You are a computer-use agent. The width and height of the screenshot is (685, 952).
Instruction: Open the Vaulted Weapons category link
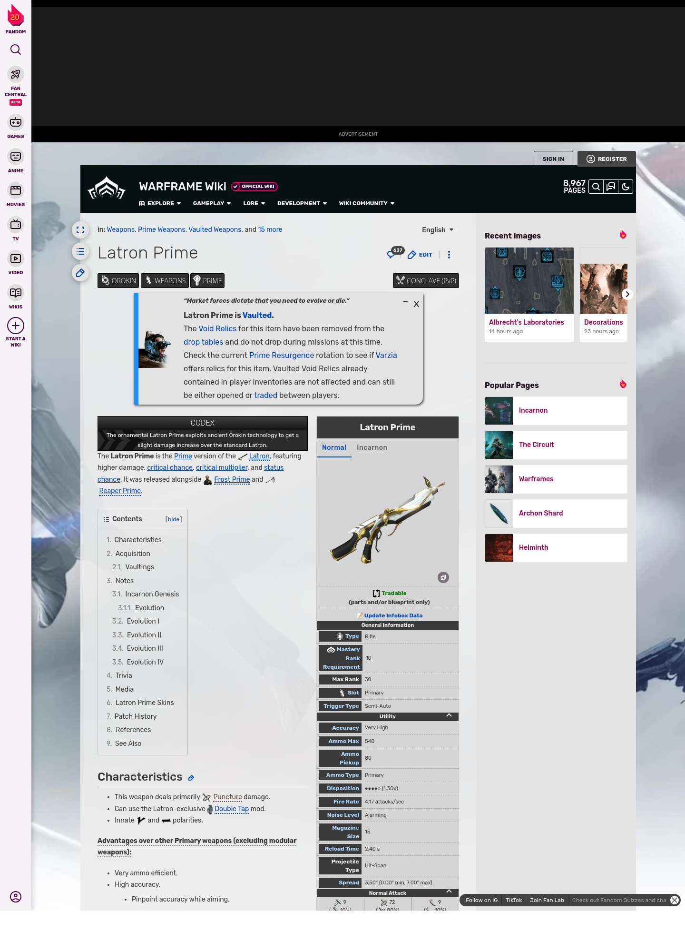[215, 229]
